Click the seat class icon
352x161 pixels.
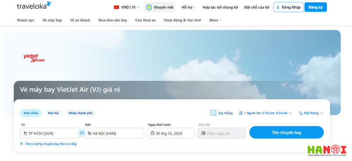[x=301, y=113]
